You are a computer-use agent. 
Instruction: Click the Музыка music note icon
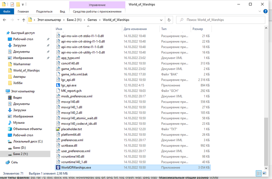[10, 123]
